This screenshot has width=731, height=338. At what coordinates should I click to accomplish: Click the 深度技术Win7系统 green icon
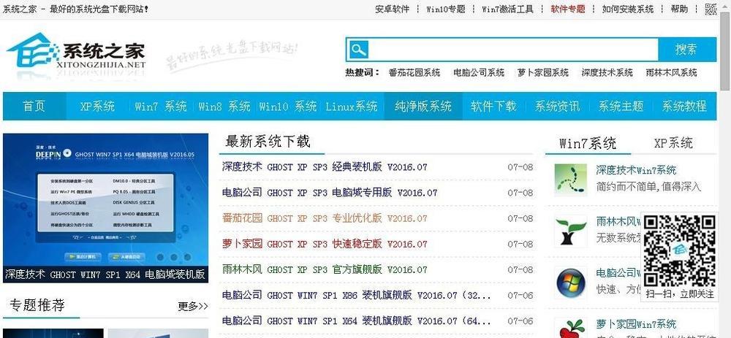570,180
